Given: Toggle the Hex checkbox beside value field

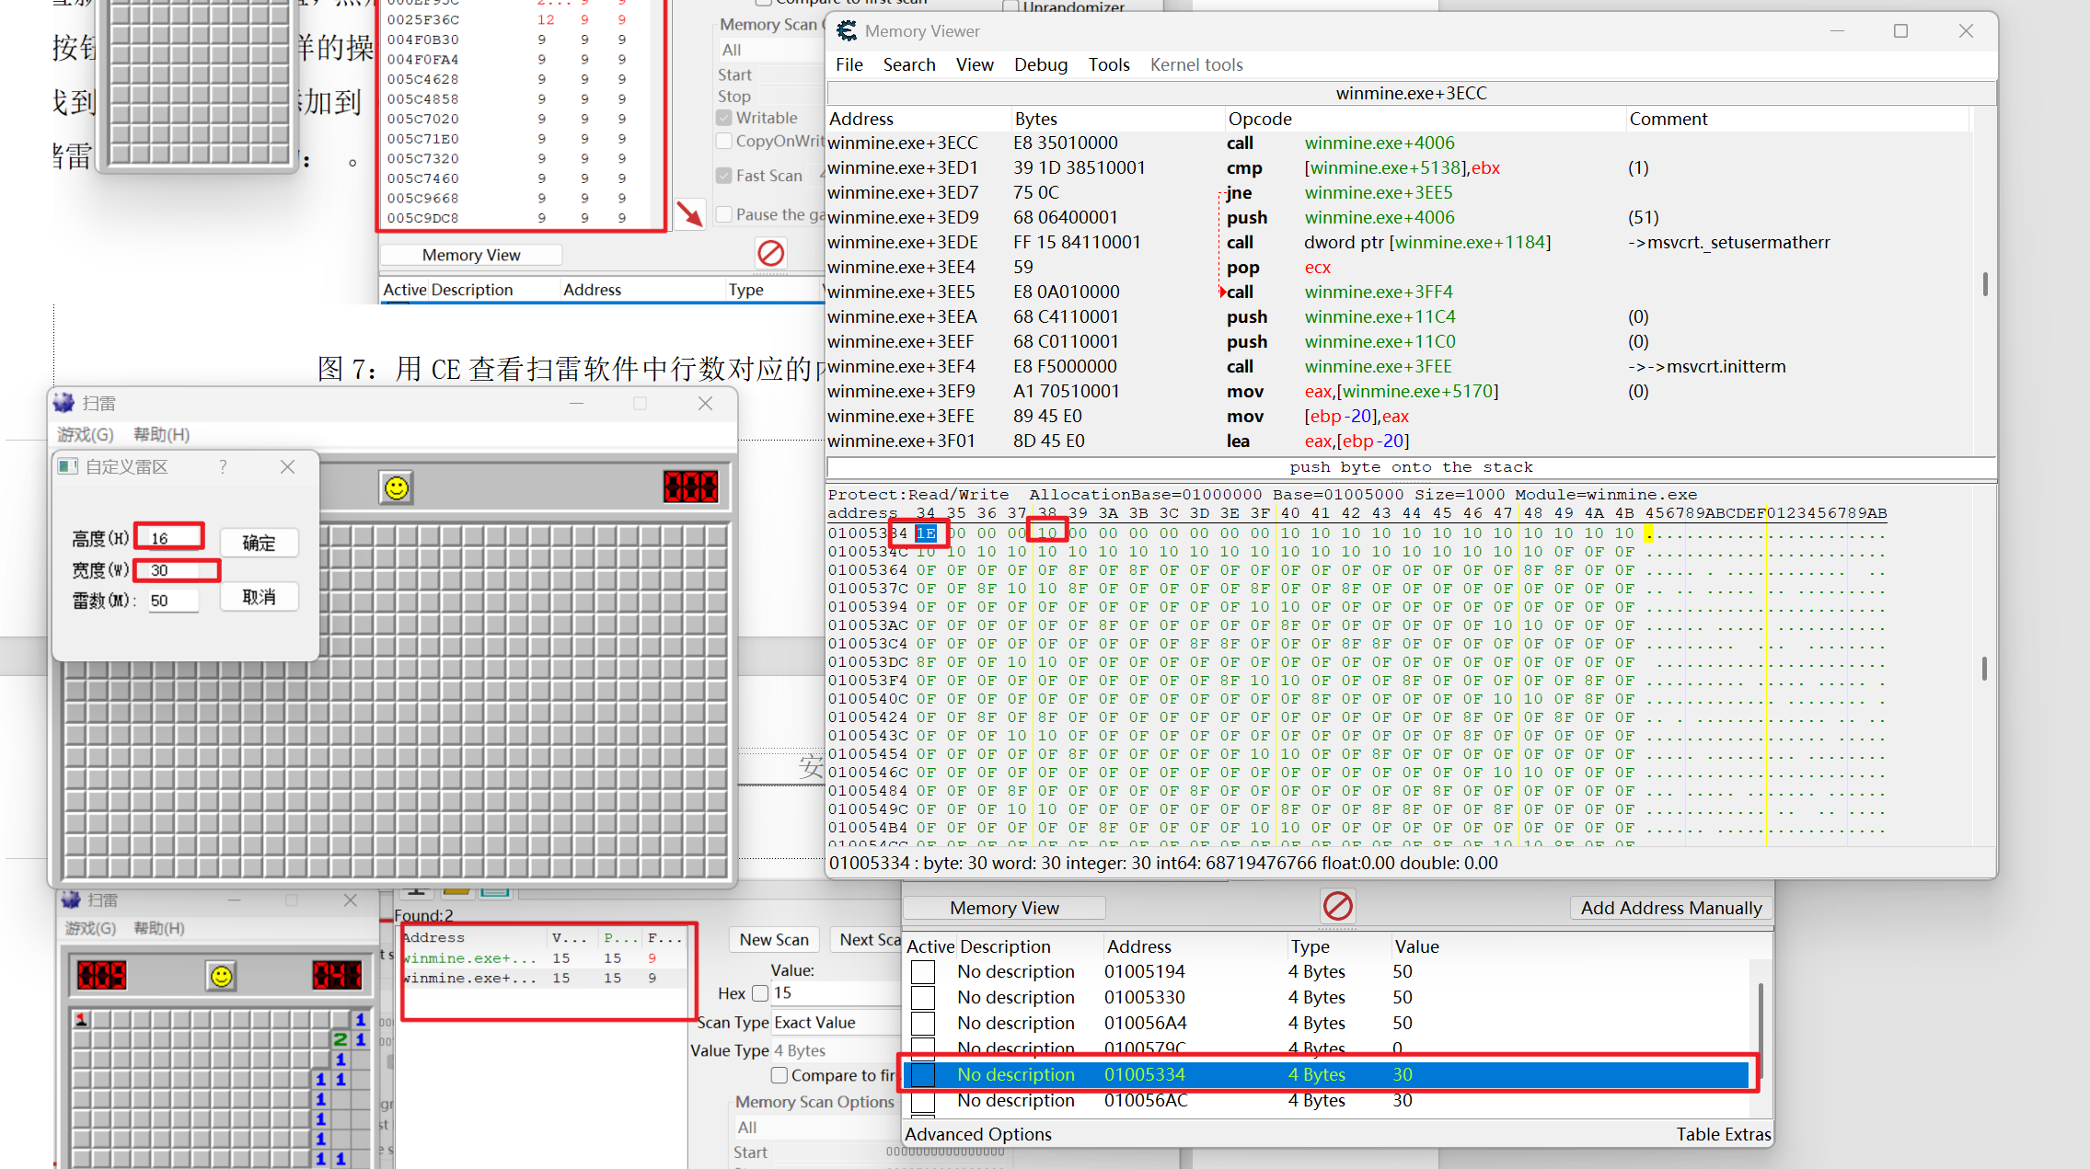Looking at the screenshot, I should [759, 993].
